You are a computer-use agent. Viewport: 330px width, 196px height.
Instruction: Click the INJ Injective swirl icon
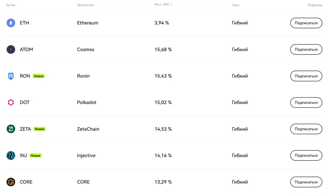(x=11, y=155)
